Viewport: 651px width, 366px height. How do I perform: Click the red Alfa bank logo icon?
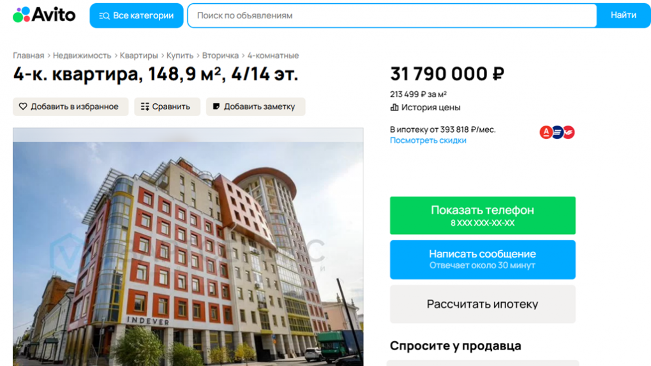[x=546, y=133]
